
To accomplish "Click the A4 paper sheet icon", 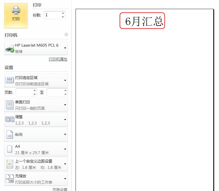I will pyautogui.click(x=10, y=149).
